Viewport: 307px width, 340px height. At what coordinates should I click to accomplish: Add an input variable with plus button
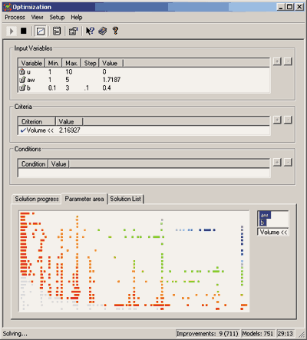(x=277, y=61)
